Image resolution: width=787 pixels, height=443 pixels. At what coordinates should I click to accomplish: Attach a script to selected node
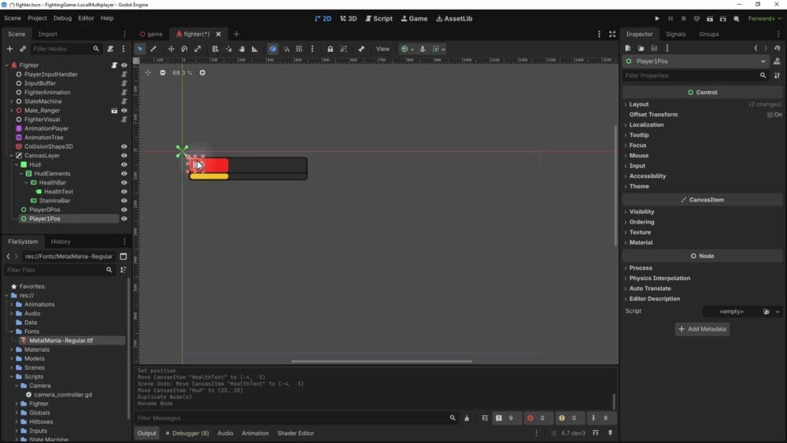[110, 49]
